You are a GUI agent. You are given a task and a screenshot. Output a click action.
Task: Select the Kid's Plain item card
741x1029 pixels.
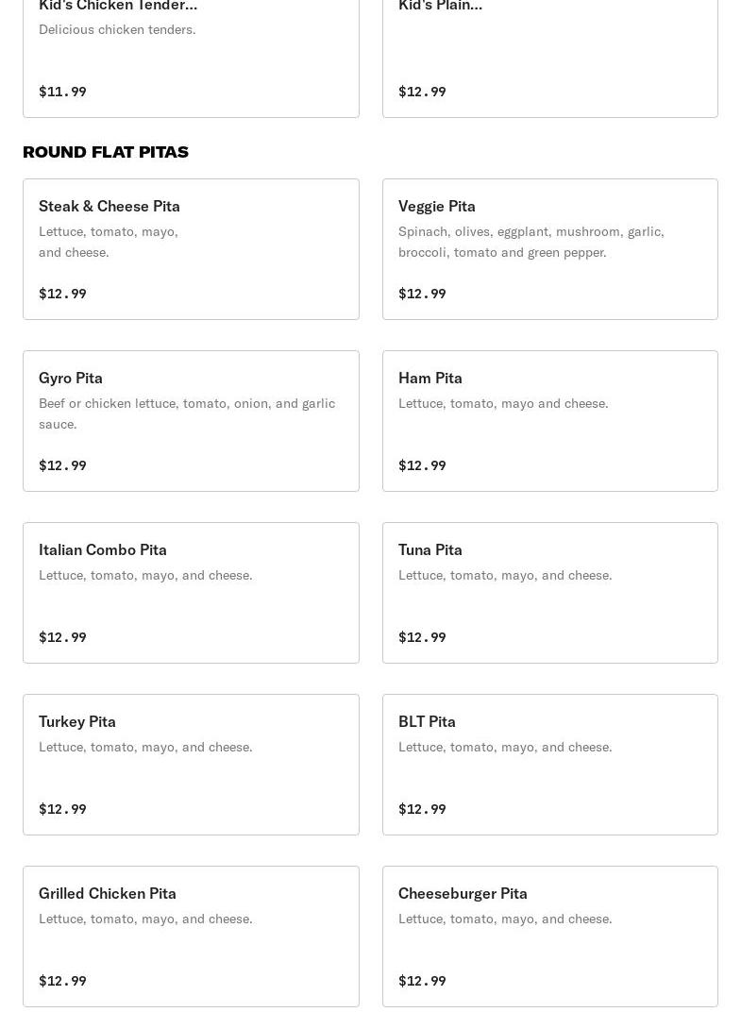550,59
